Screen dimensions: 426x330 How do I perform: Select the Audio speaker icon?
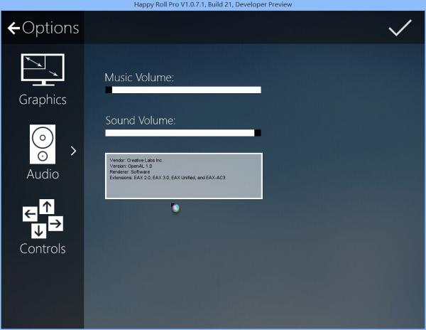click(42, 144)
